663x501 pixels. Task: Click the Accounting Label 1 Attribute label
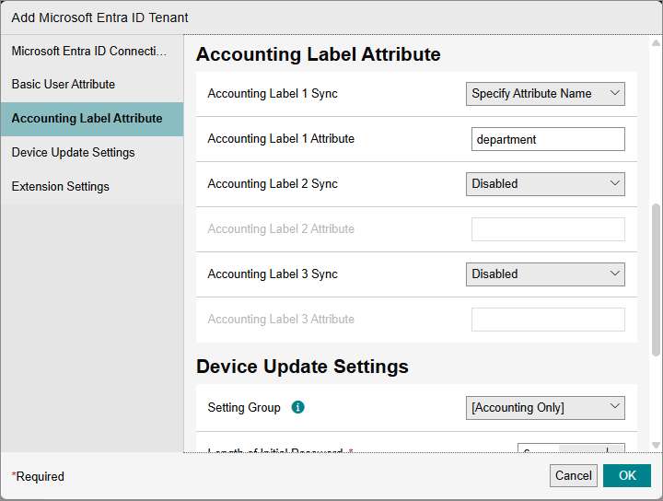281,139
